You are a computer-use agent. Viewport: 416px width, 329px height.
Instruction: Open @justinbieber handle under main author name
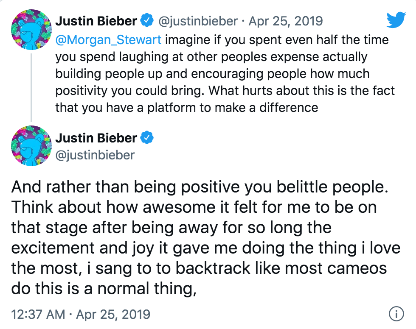click(x=95, y=155)
